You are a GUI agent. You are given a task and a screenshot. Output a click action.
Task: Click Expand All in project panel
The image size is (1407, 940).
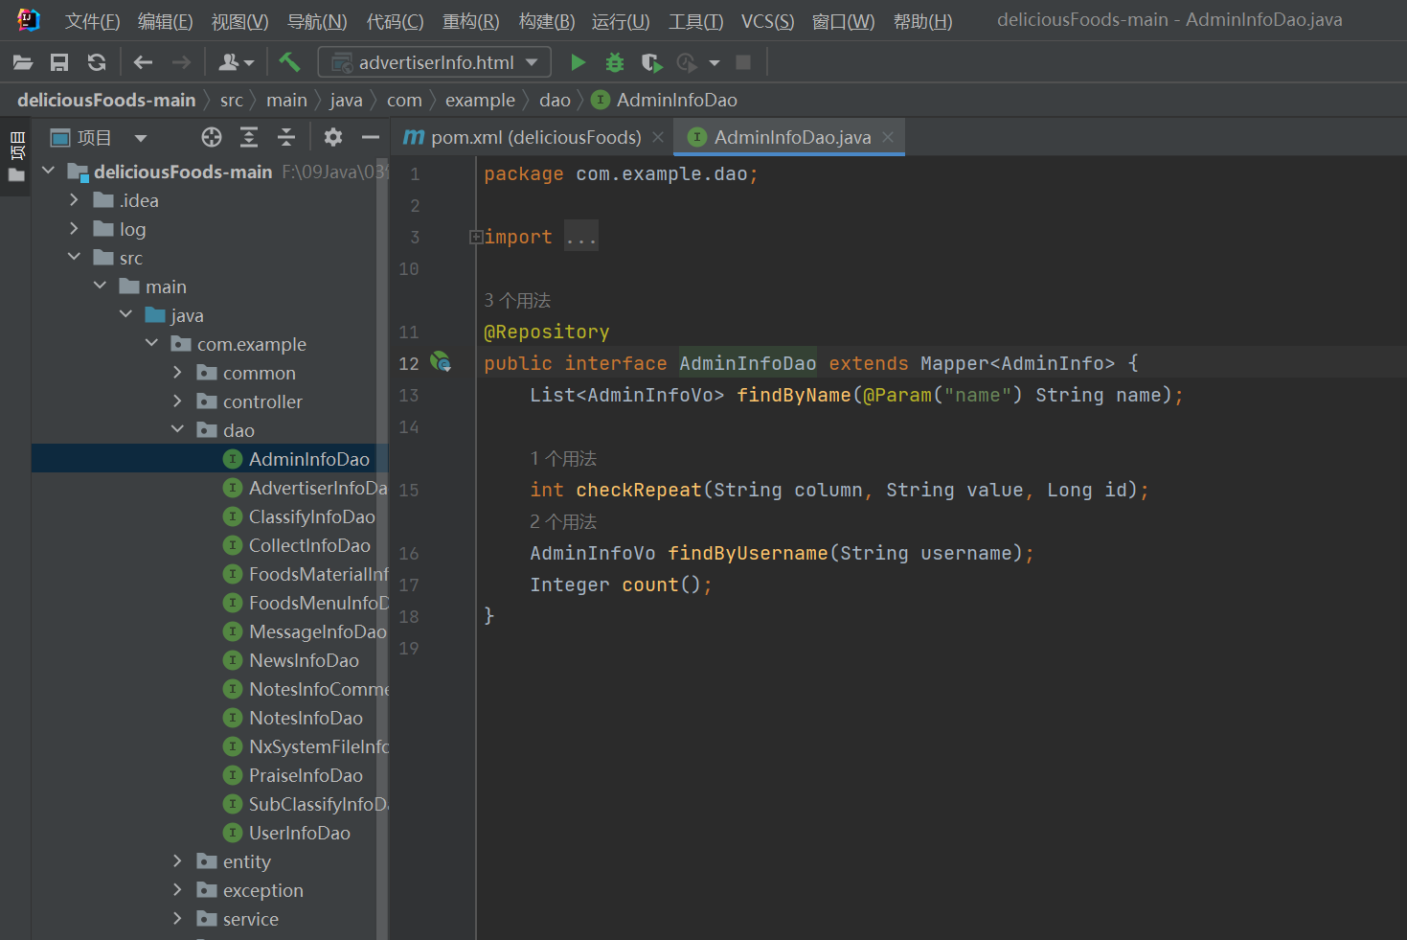tap(249, 137)
